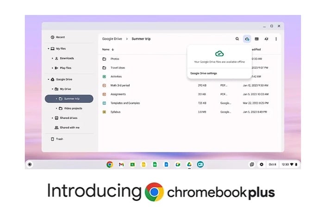Collapse the My Drive tree arrow

coord(52,89)
